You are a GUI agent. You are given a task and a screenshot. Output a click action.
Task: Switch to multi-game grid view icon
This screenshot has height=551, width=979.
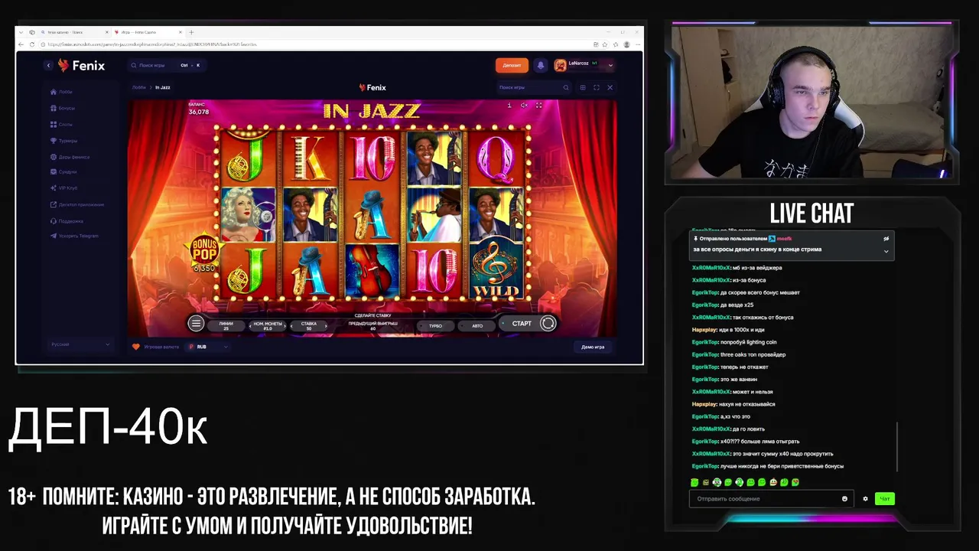[x=583, y=87]
